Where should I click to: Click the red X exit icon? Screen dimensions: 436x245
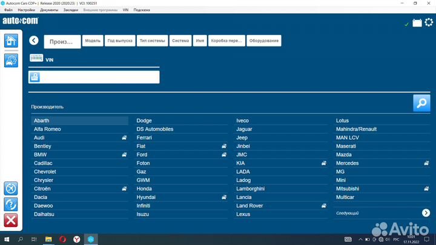(11, 220)
